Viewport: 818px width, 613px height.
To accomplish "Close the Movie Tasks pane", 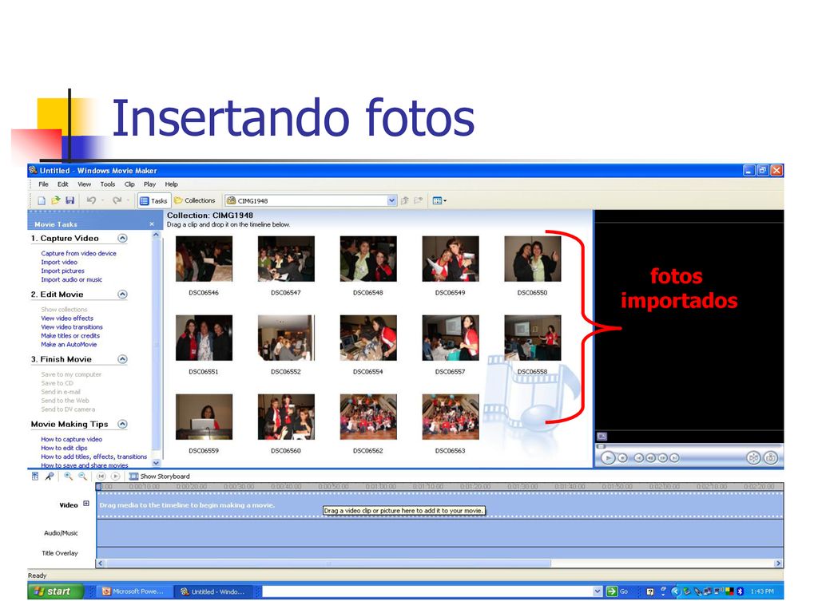I will 152,224.
